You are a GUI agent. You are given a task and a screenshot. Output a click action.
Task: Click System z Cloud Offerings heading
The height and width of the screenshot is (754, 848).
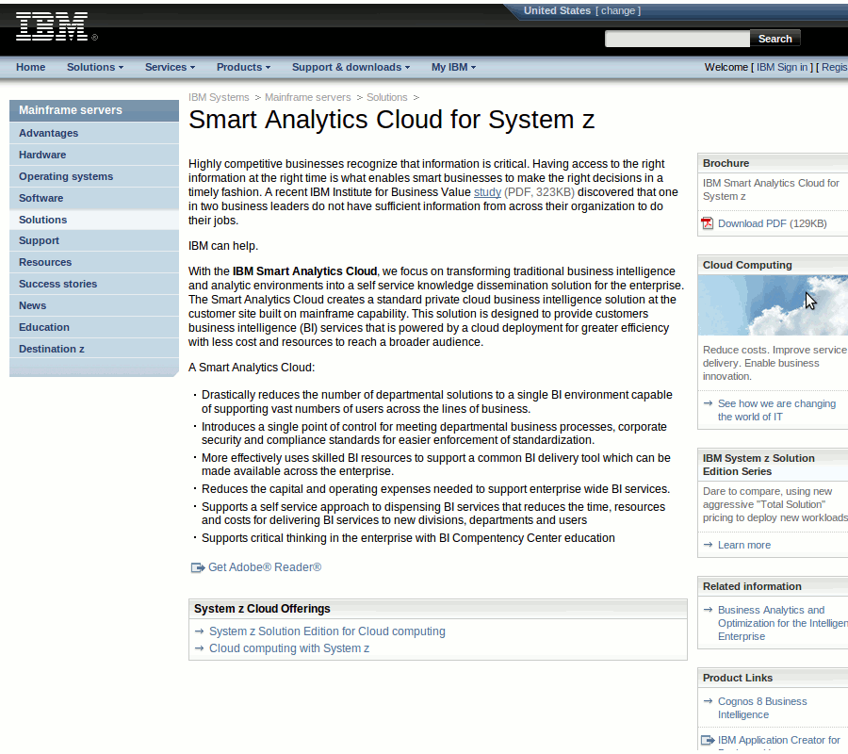pos(262,609)
